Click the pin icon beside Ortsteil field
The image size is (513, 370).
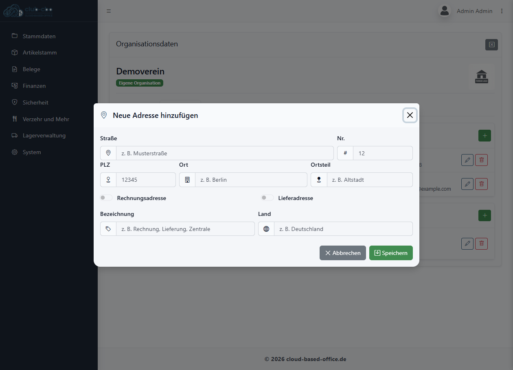(319, 179)
